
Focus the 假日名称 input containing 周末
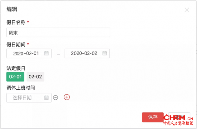tap(58, 32)
